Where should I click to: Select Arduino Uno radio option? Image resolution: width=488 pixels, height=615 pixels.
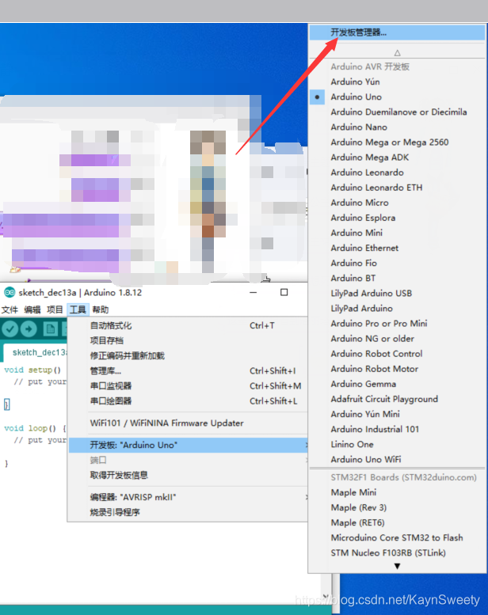coord(397,97)
